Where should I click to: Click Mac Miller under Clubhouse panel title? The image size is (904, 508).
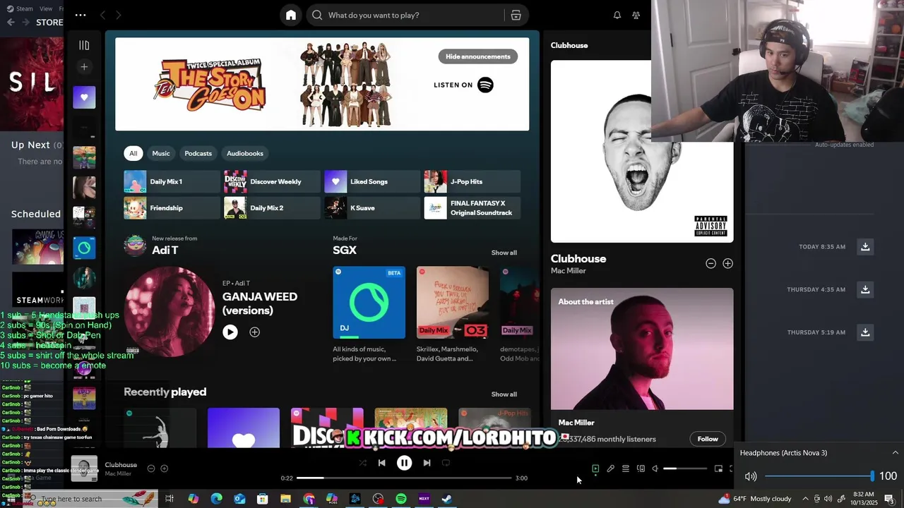pos(569,271)
